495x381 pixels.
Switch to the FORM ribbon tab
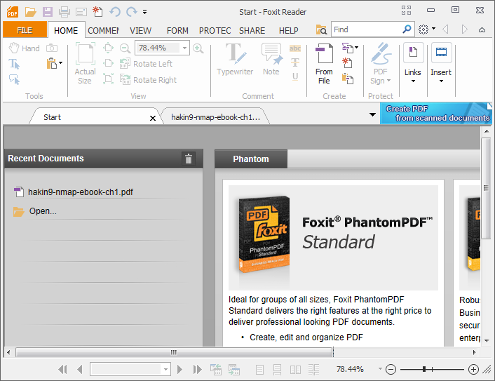point(177,31)
